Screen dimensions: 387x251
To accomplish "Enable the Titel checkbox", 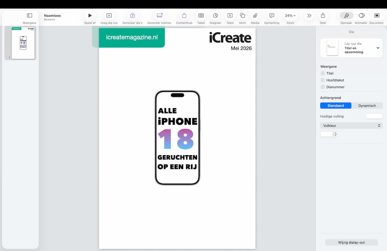I will [323, 73].
